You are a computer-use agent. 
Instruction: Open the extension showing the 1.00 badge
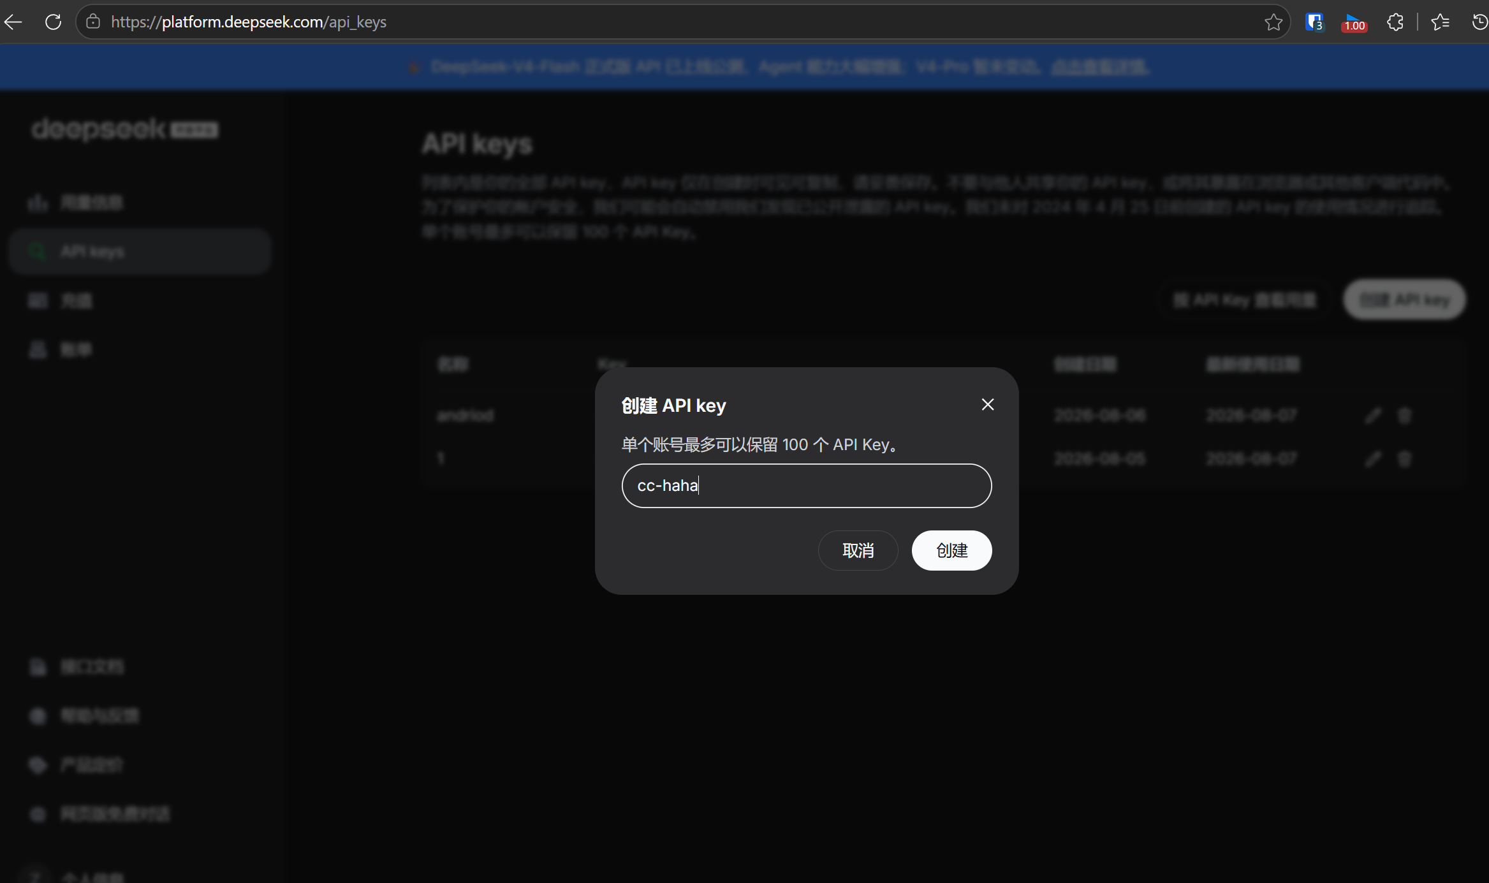point(1354,22)
